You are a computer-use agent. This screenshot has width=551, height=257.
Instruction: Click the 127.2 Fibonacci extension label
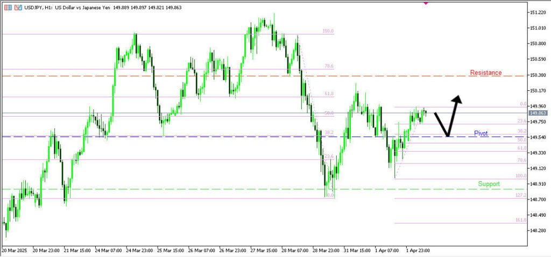tap(521, 196)
